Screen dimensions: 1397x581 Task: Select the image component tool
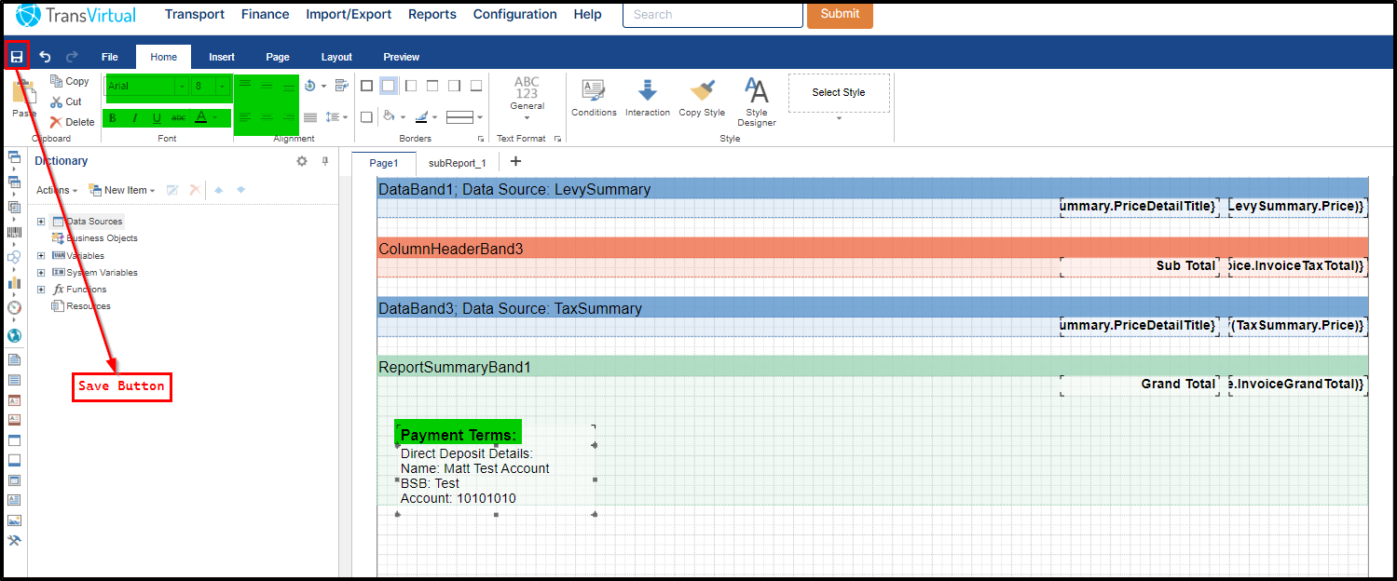pos(14,521)
